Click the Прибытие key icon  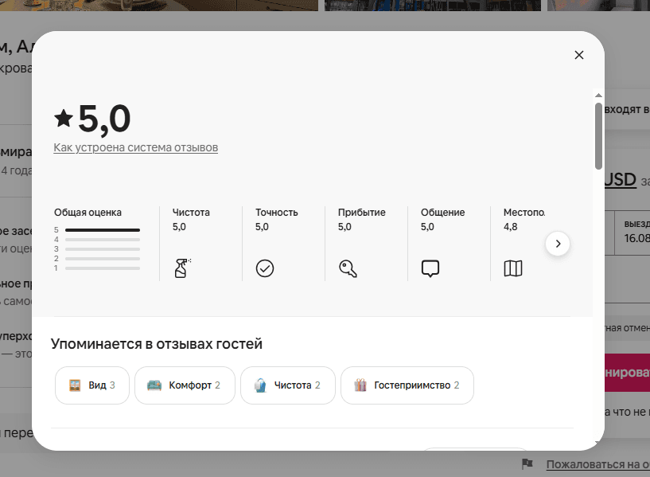tap(348, 268)
